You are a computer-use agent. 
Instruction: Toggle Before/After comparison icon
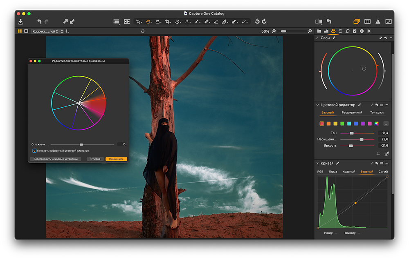319,22
